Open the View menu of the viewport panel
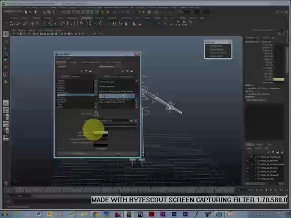This screenshot has height=218, width=291. (x=13, y=30)
